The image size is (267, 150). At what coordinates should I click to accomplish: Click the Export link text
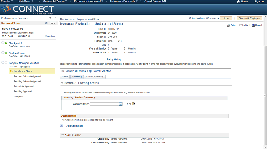(x=259, y=25)
